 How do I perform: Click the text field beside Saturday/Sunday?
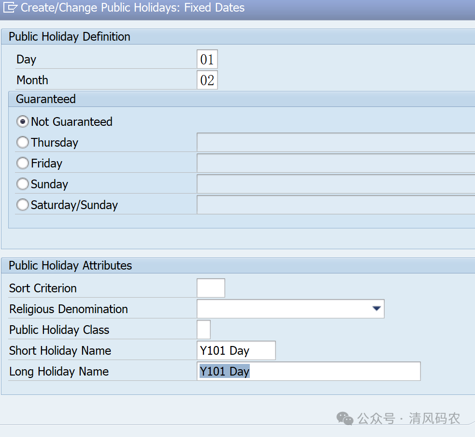(x=335, y=205)
